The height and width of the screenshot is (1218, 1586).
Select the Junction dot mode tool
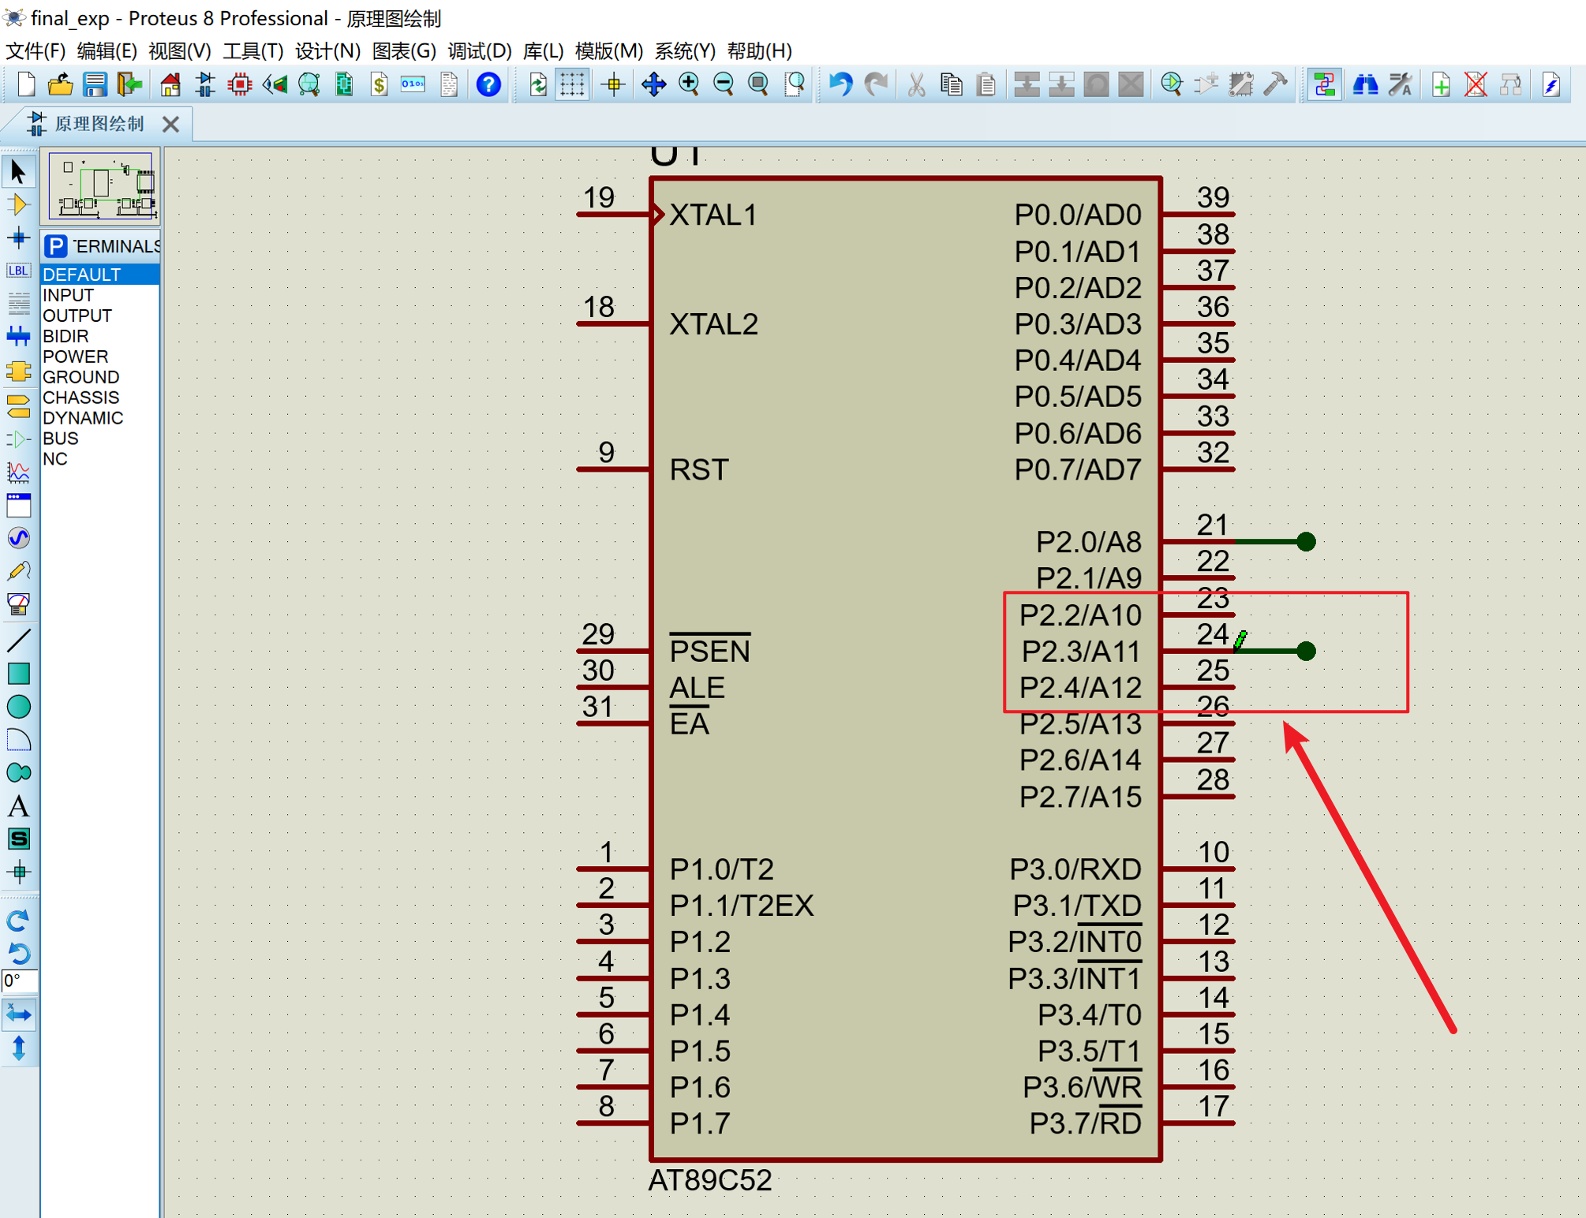pyautogui.click(x=18, y=237)
